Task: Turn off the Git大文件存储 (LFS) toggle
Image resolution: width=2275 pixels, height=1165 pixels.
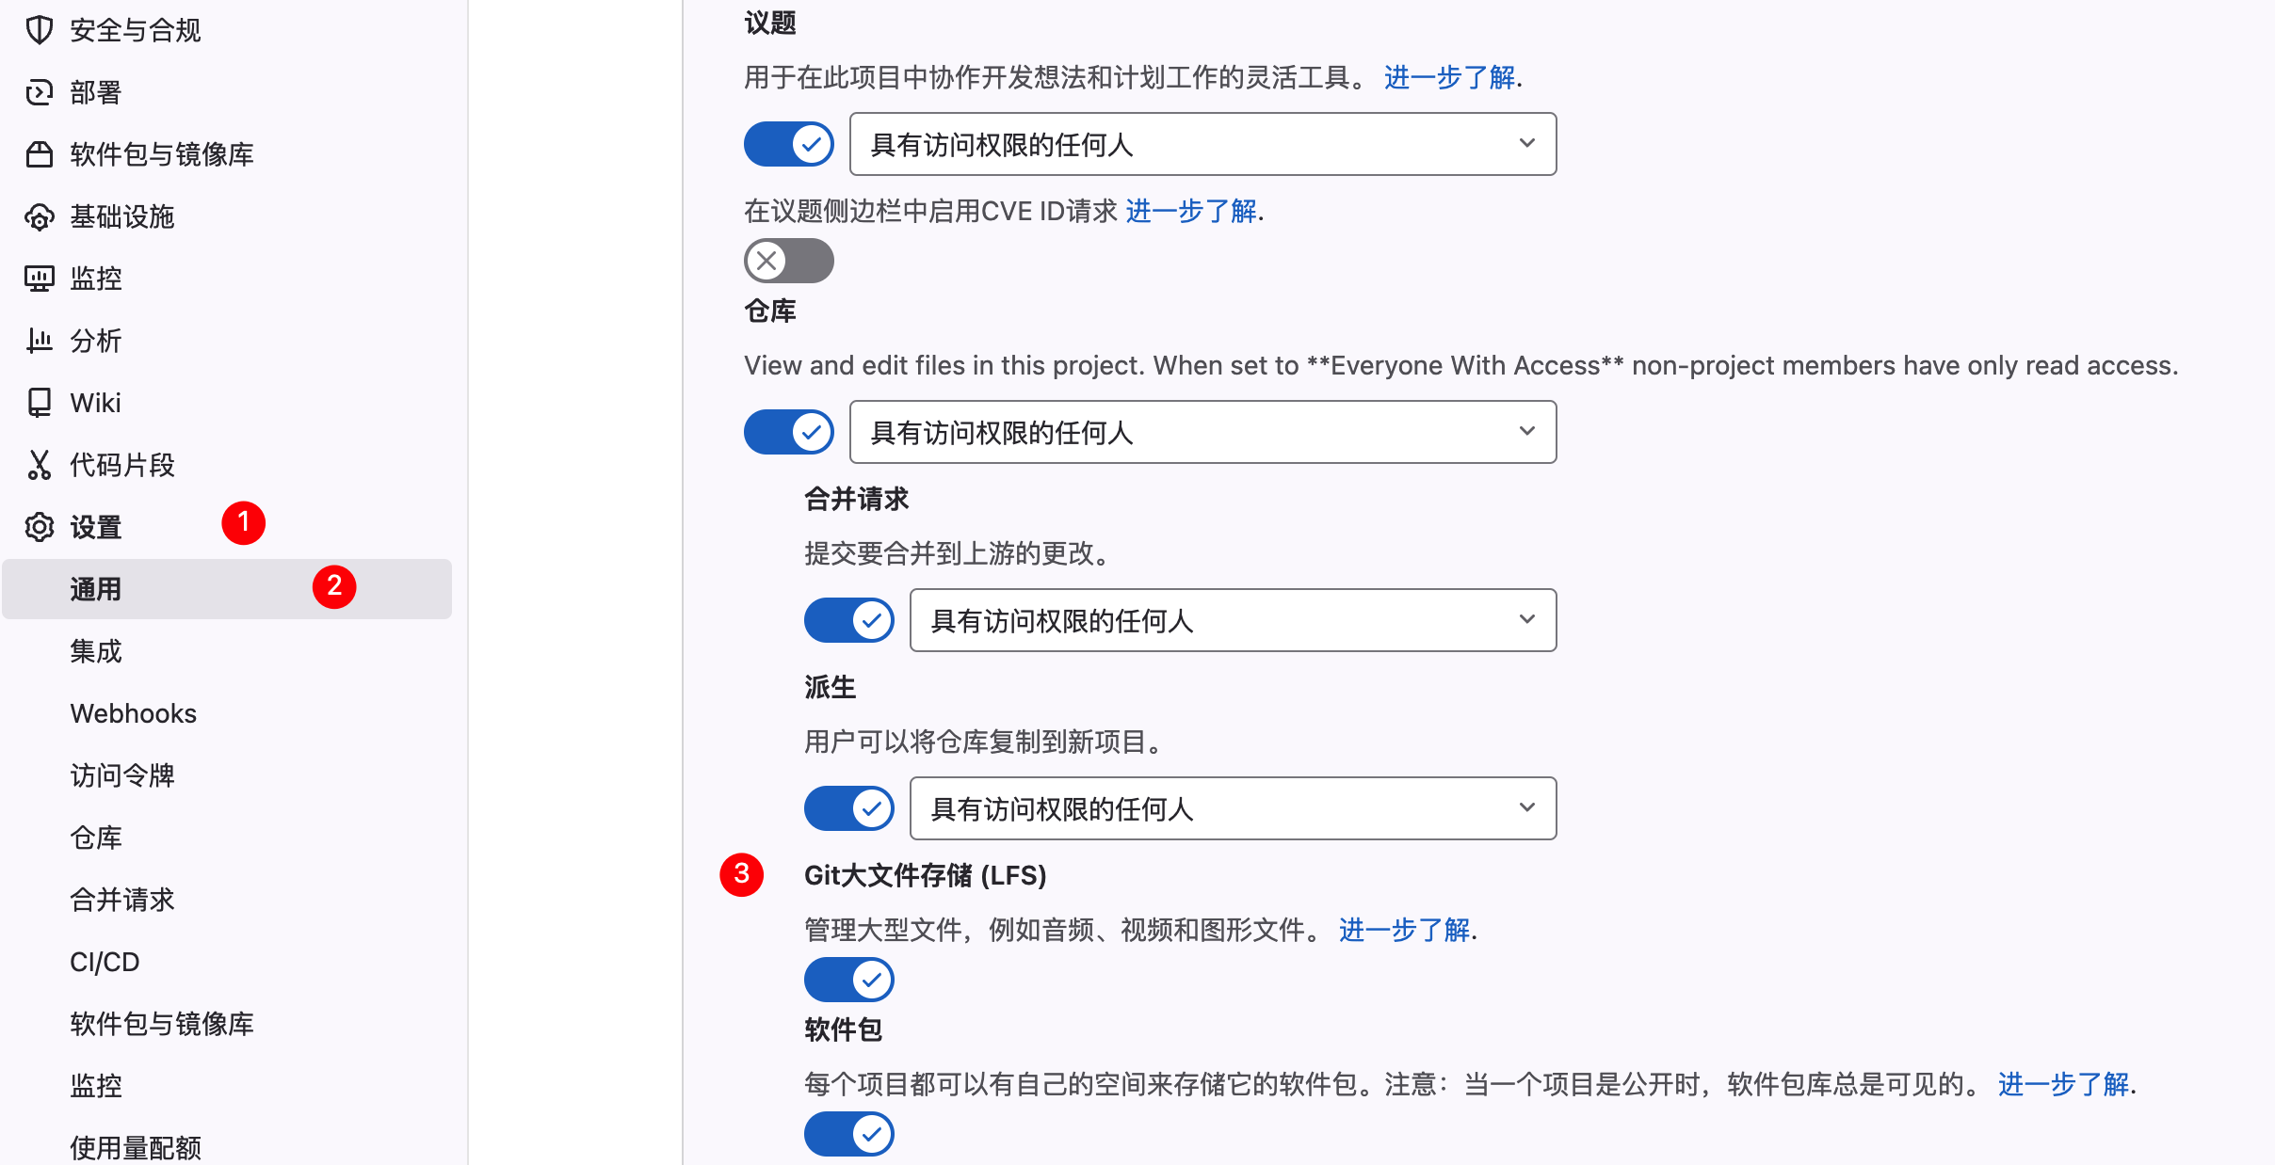Action: [x=847, y=979]
